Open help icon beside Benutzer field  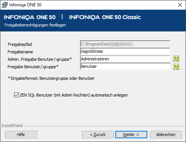[176, 67]
